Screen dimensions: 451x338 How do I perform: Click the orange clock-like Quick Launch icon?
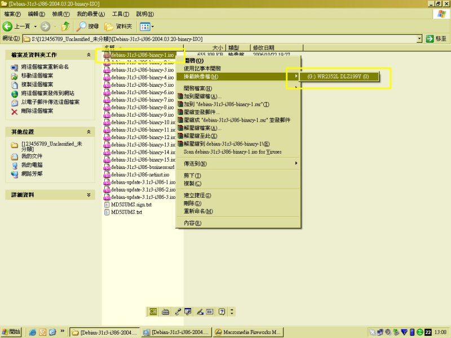43,332
